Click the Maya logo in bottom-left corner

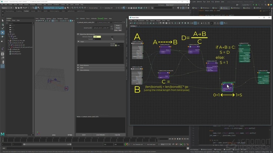click(3, 134)
